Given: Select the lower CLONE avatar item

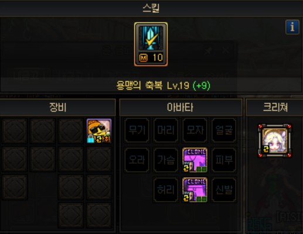Looking at the screenshot, I should 195,190.
